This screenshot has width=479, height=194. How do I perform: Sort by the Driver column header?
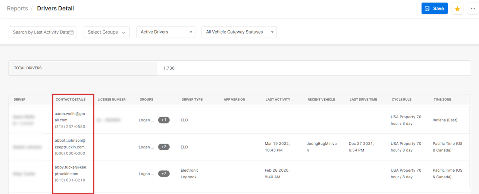tap(19, 100)
